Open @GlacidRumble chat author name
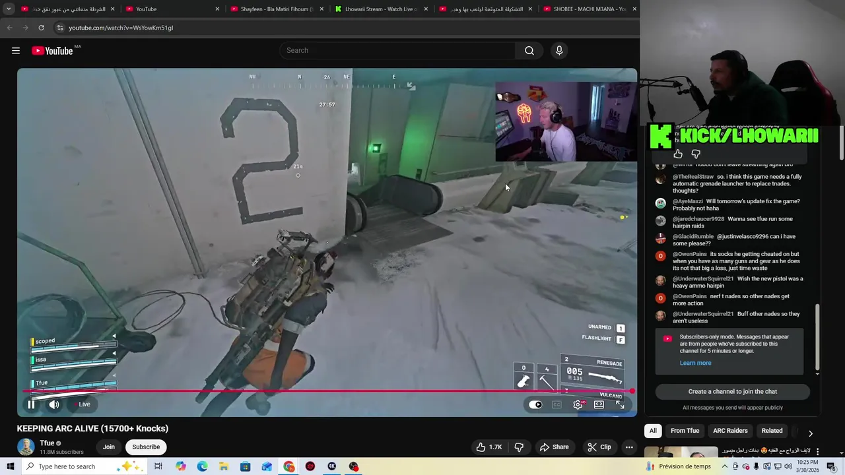This screenshot has width=845, height=475. click(x=693, y=236)
